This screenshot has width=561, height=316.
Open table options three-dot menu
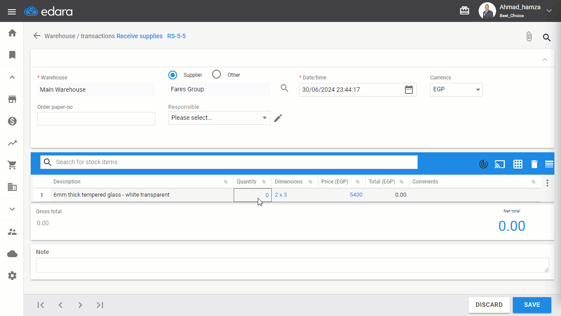(547, 183)
